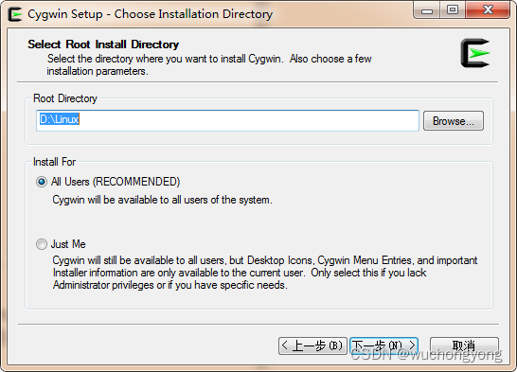This screenshot has width=517, height=372.
Task: Click the 'Select Root Install Directory' heading
Action: 103,44
